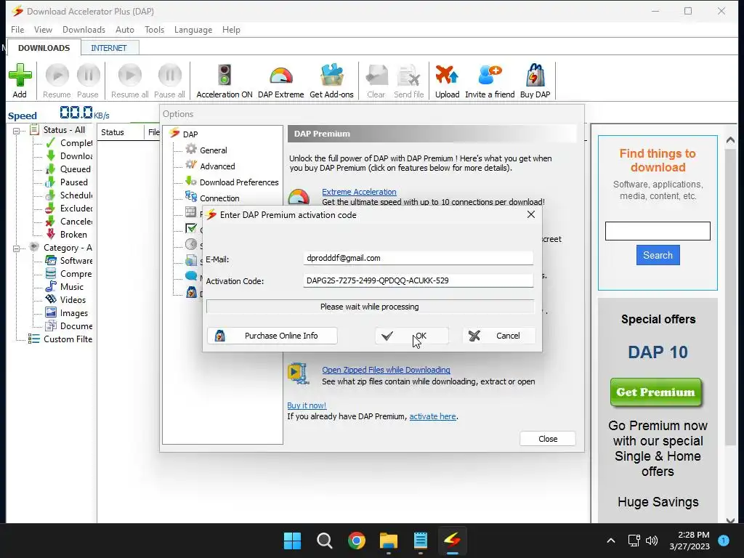
Task: Click the Status column header
Action: tap(121, 132)
